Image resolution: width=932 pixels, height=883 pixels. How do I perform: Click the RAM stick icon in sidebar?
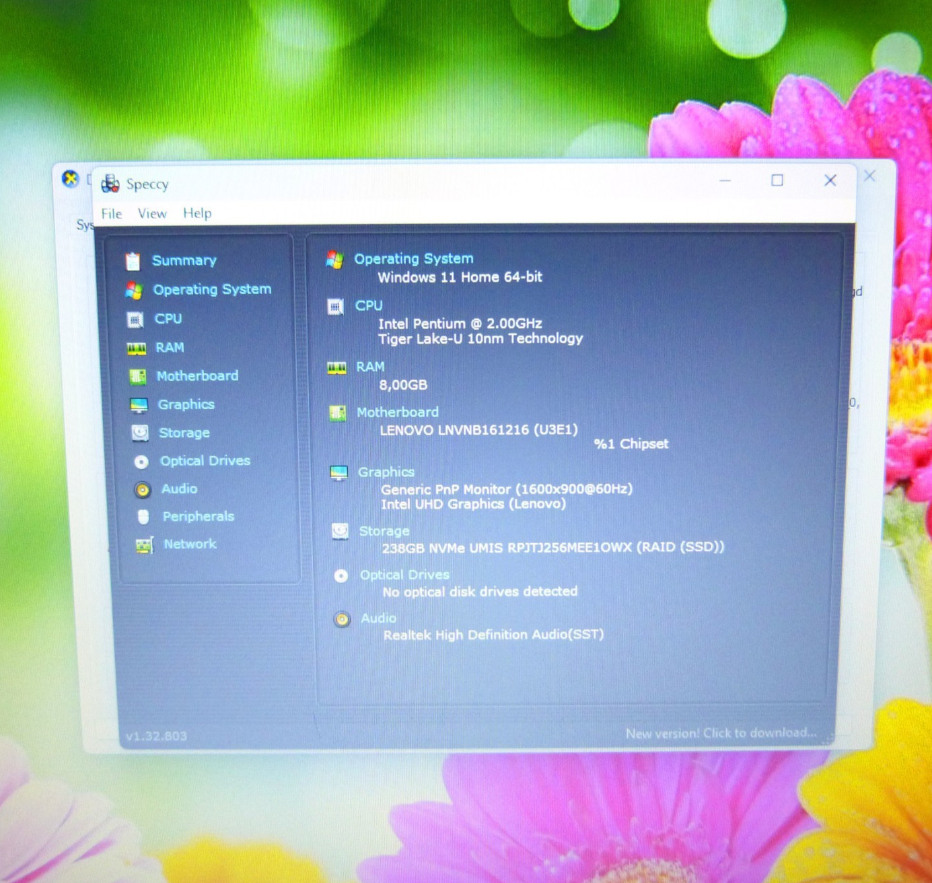[137, 348]
